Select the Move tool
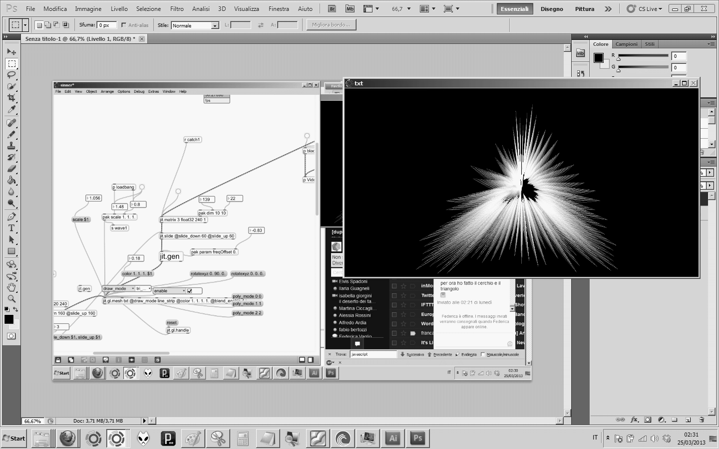 point(11,52)
